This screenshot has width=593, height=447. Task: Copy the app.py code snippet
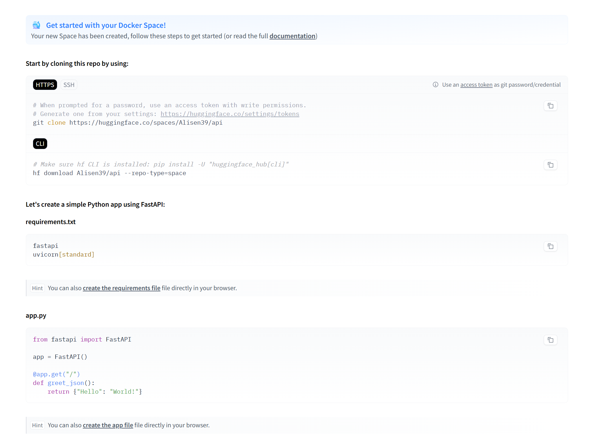(550, 340)
